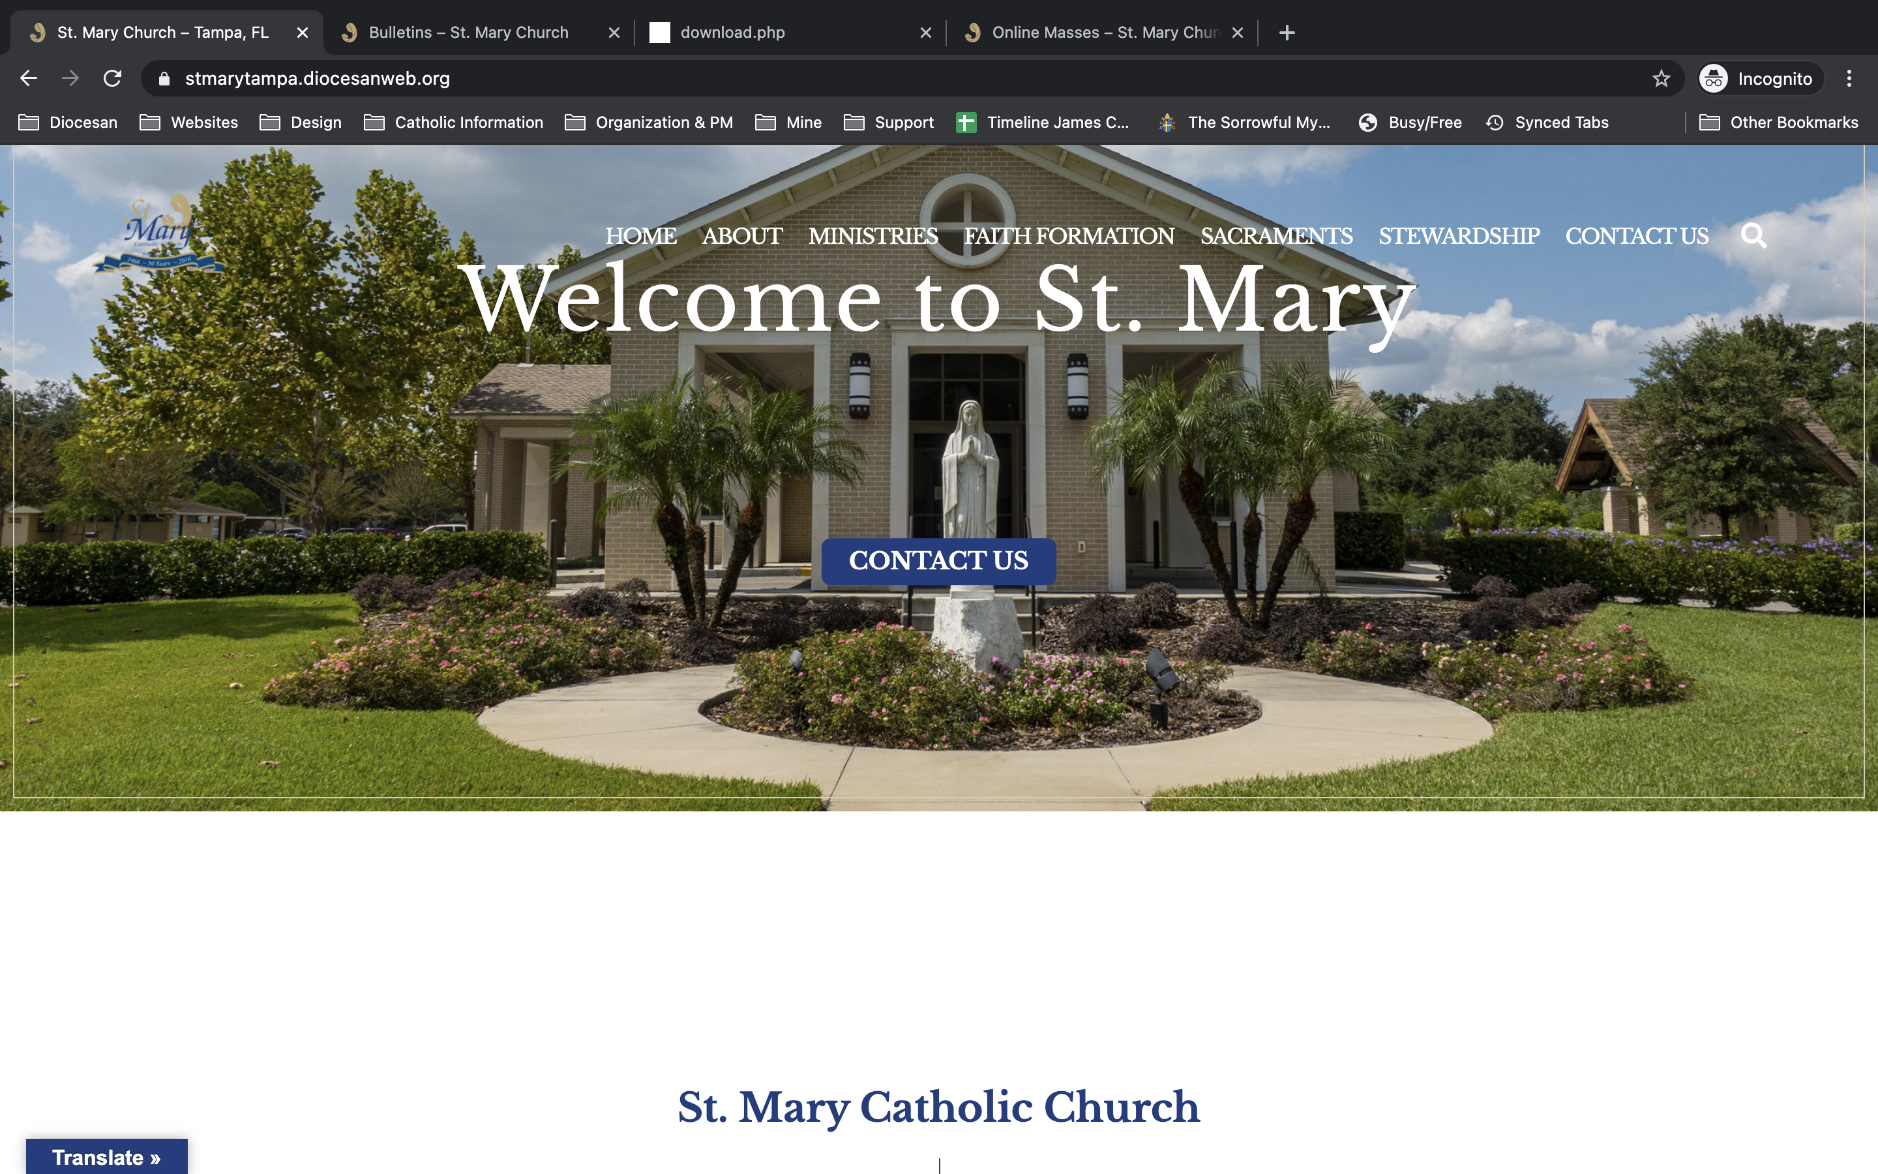The image size is (1878, 1174).
Task: Bookmark this page with star icon
Action: [1661, 78]
